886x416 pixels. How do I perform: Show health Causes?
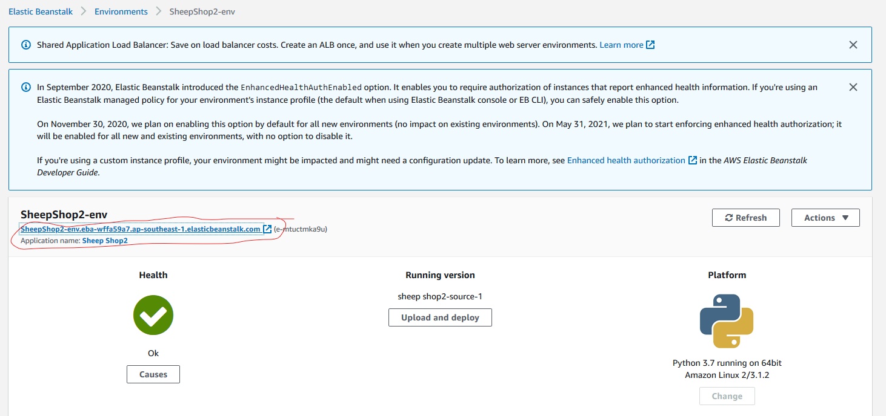(x=153, y=374)
